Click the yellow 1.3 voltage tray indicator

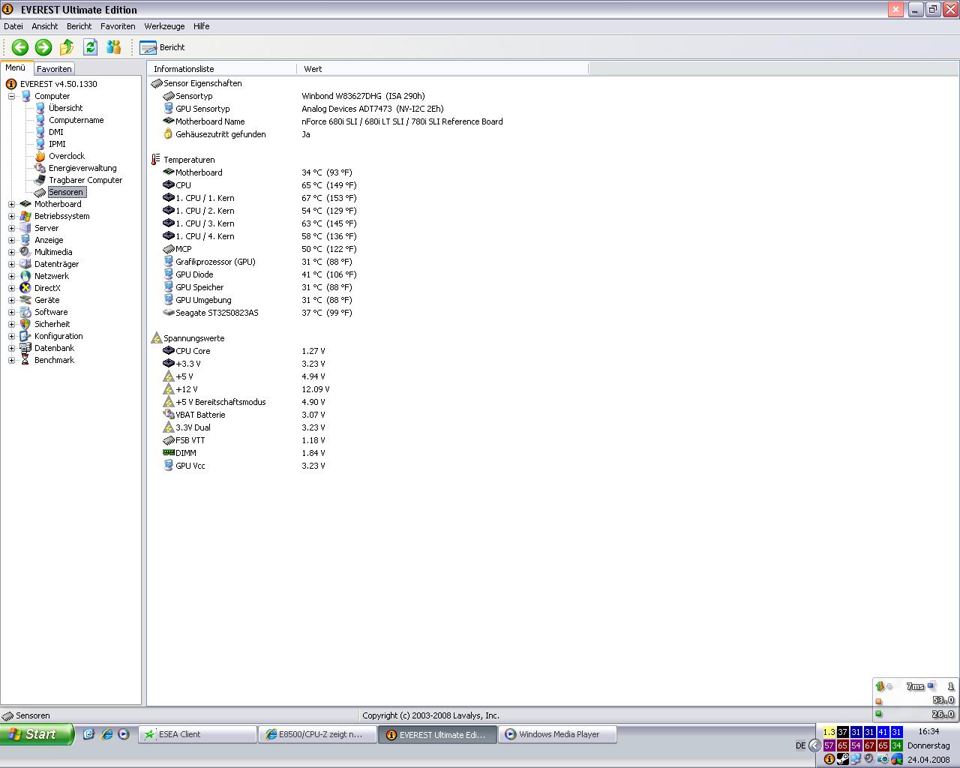pos(829,732)
